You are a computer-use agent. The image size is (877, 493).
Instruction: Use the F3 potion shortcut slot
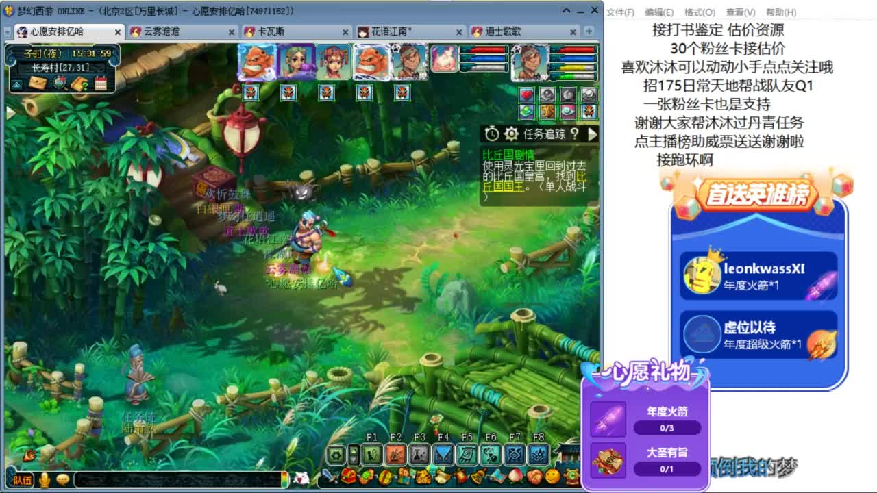419,454
